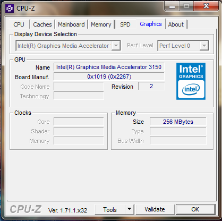The width and height of the screenshot is (222, 221).
Task: Select the Graphics tab
Action: [x=151, y=24]
